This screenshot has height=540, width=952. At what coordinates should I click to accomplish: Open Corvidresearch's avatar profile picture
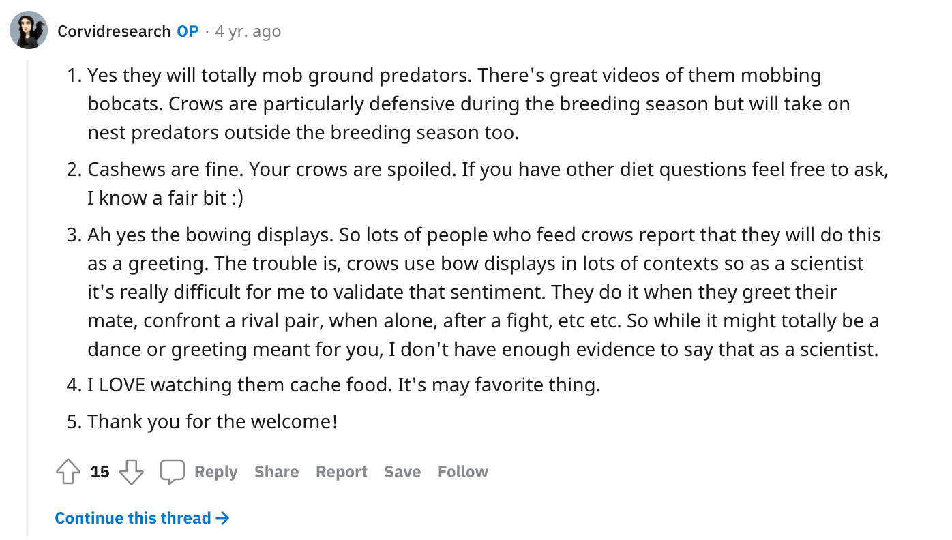pos(29,30)
